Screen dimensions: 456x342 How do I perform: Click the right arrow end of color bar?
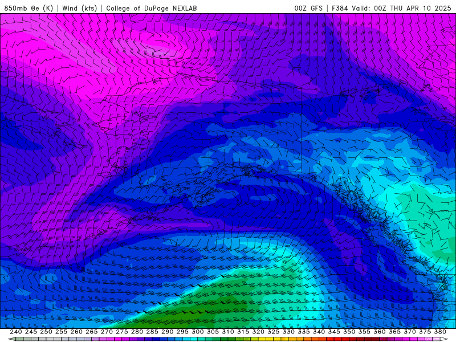[444, 339]
